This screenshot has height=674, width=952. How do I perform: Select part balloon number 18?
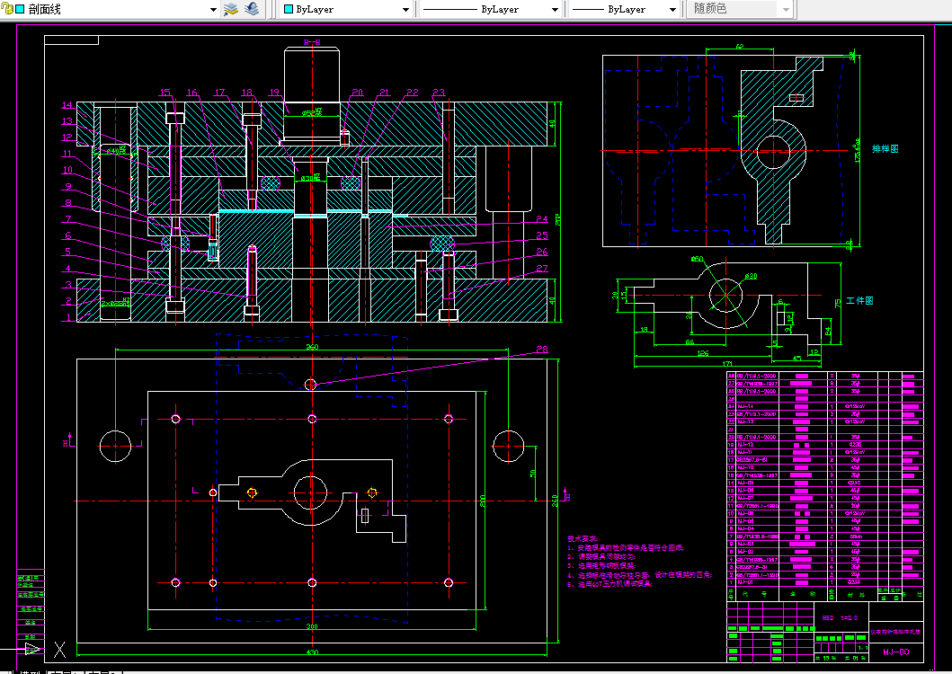pos(246,93)
